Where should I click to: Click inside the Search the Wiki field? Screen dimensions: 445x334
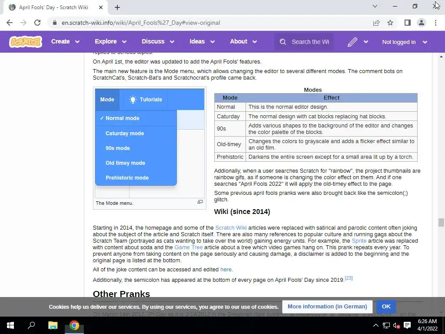310,42
